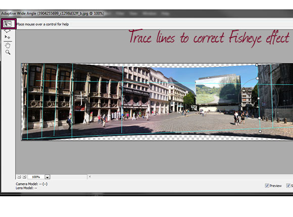Click the 100% zoom value field
293x217 pixels.
[36, 177]
